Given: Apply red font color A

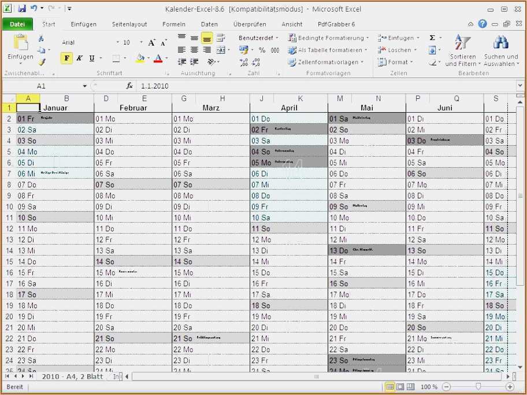Looking at the screenshot, I should pyautogui.click(x=158, y=58).
